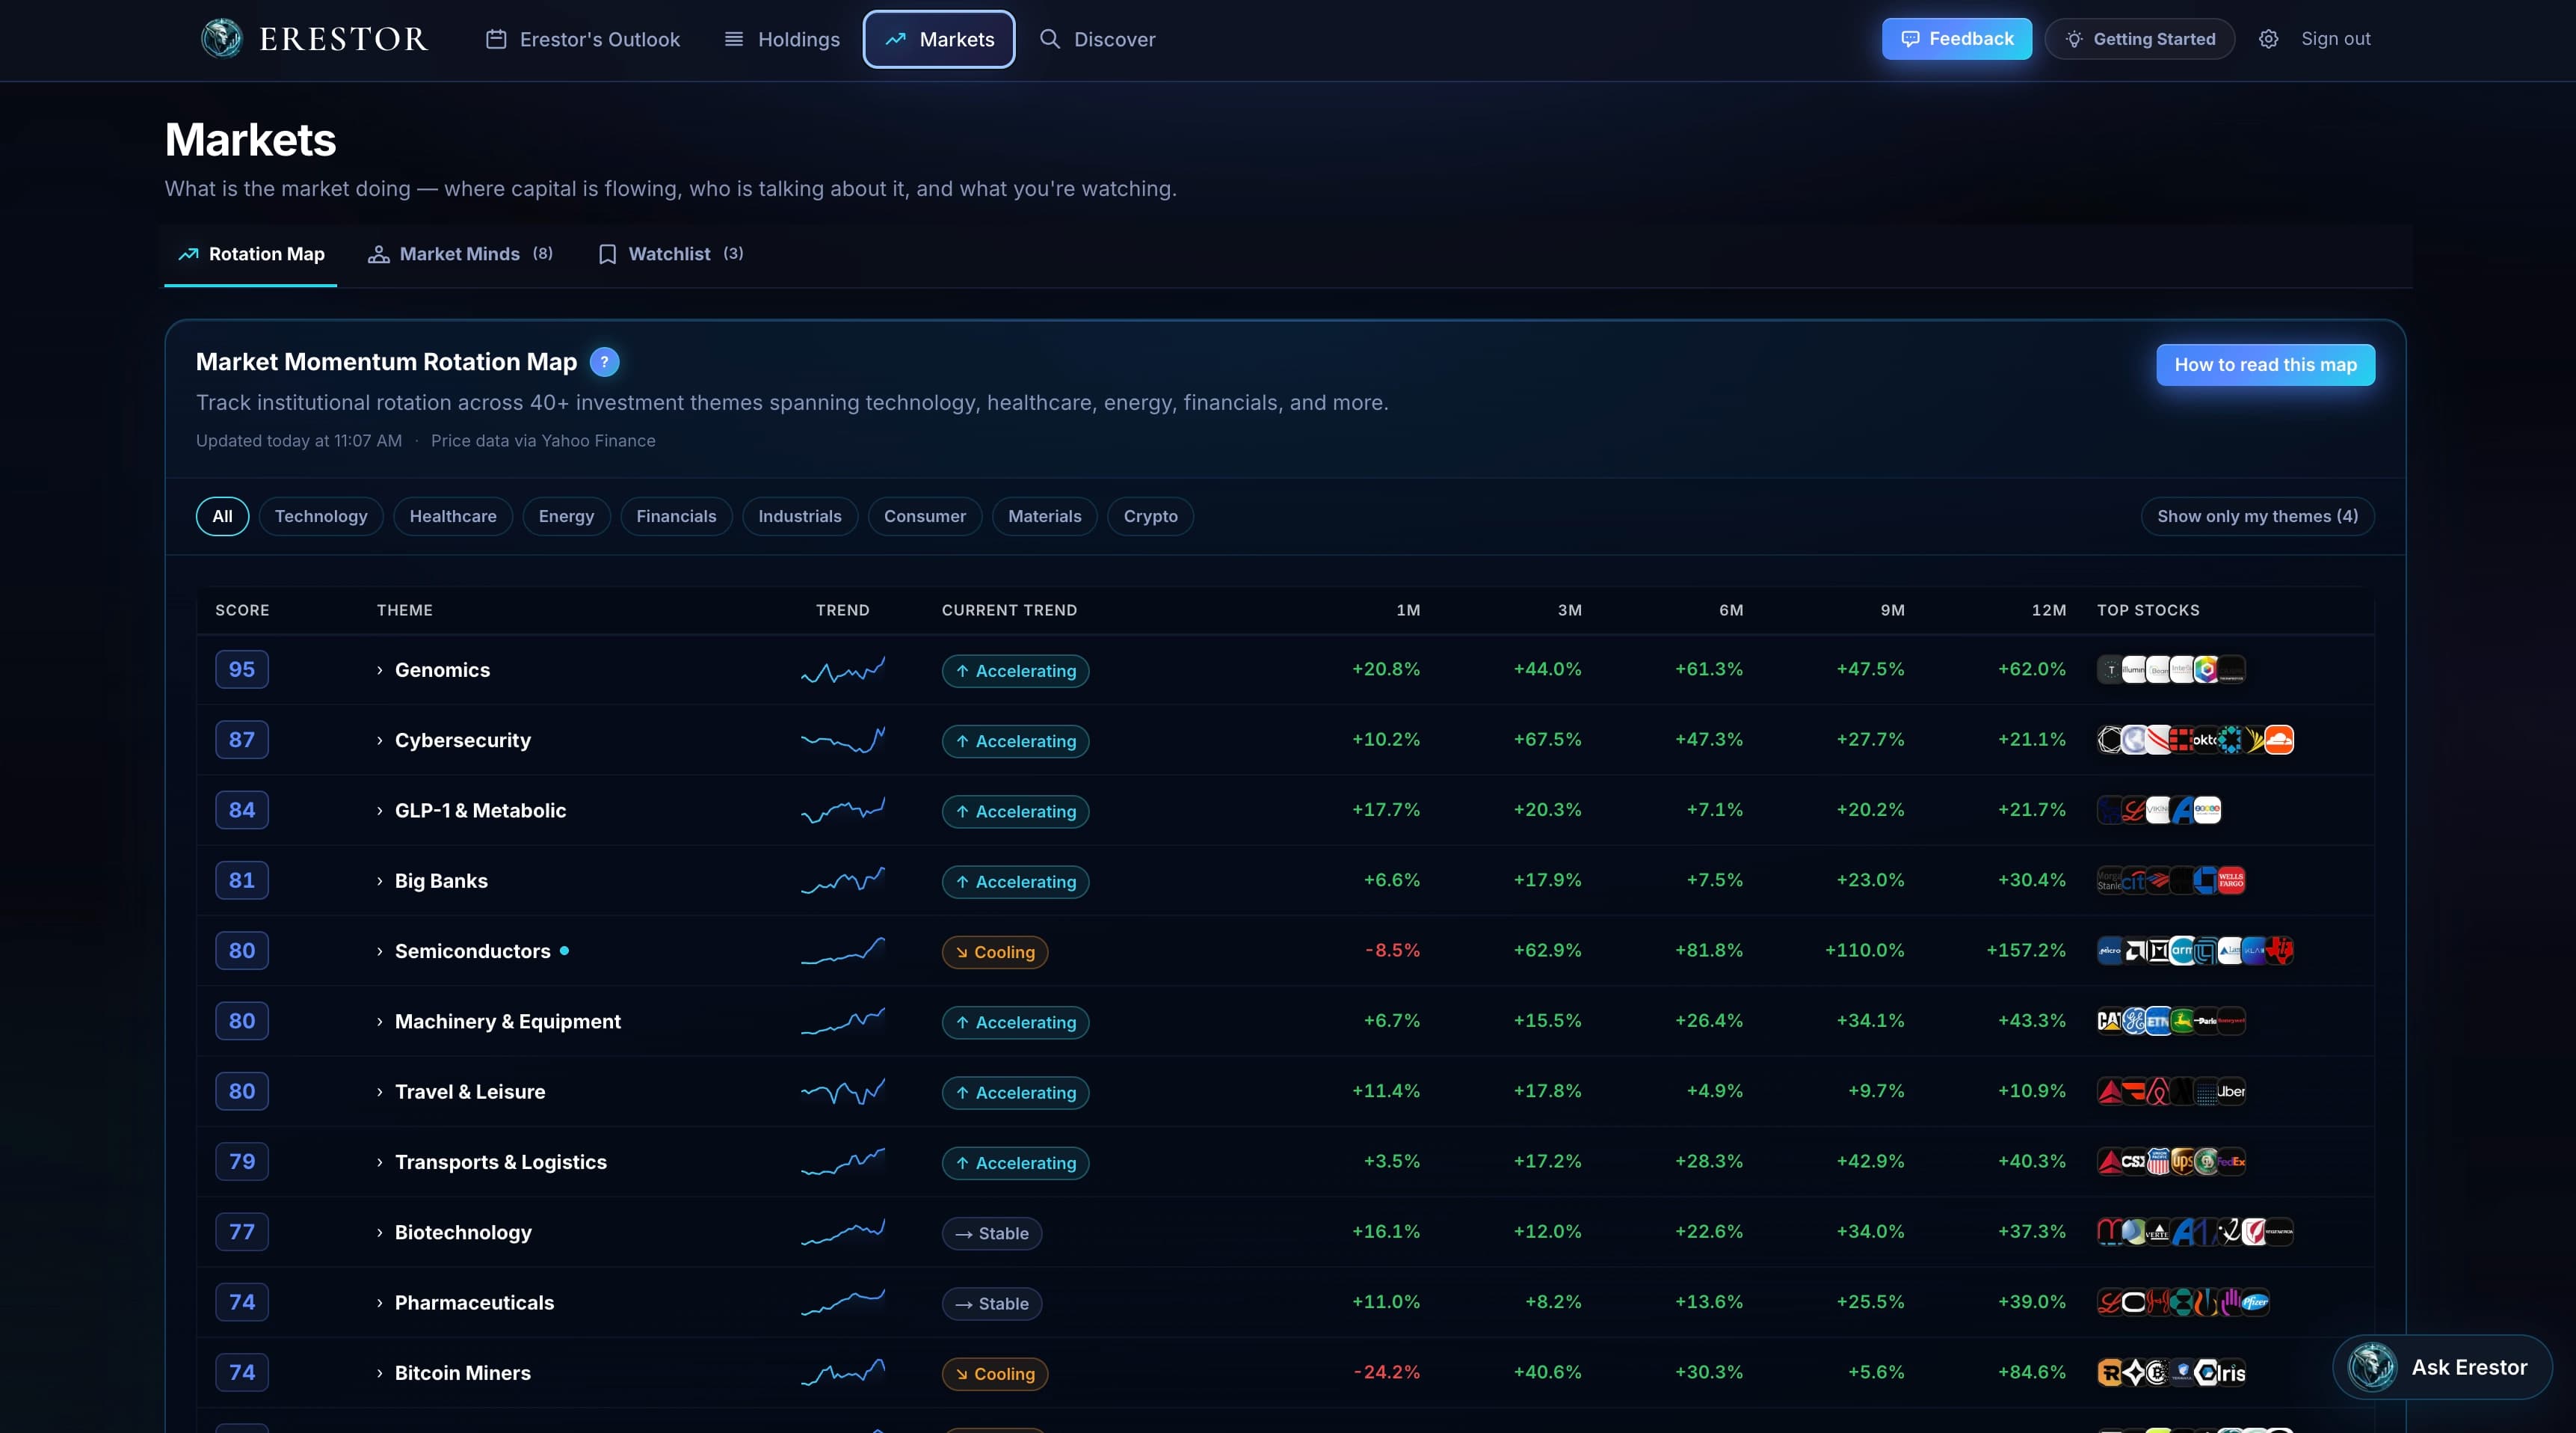This screenshot has width=2576, height=1433.
Task: Open the Market Minds tab
Action: [x=460, y=254]
